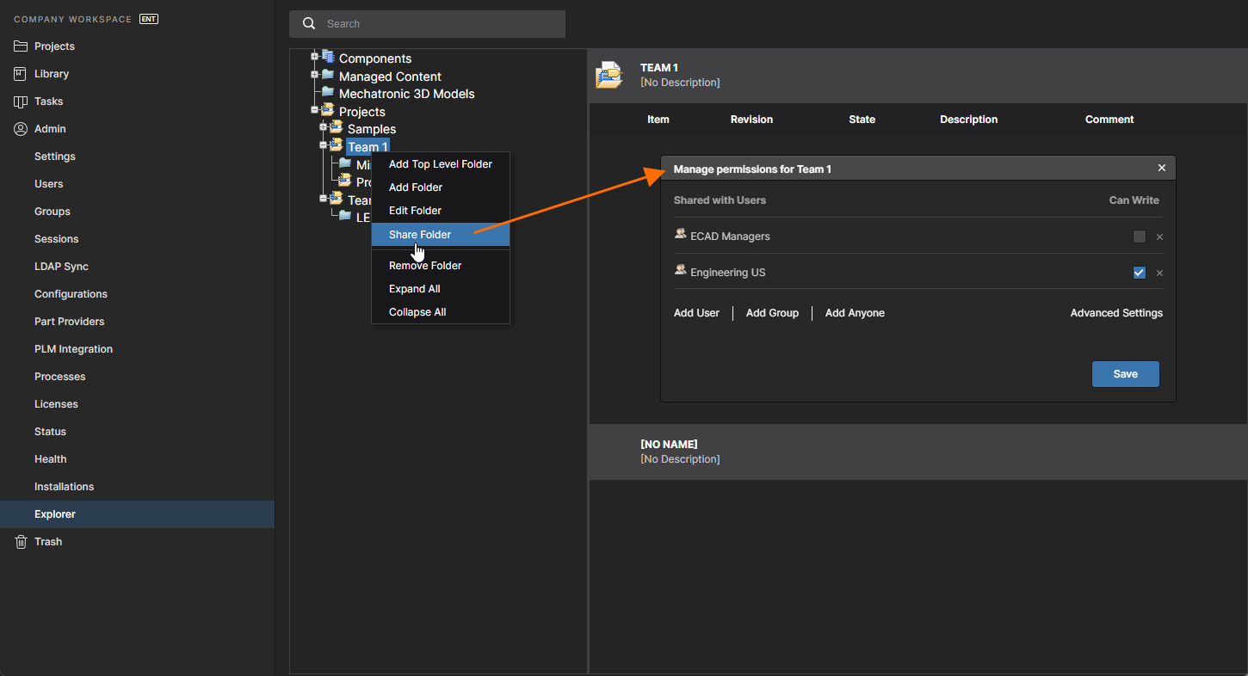Click the Library icon in sidebar

click(x=21, y=74)
